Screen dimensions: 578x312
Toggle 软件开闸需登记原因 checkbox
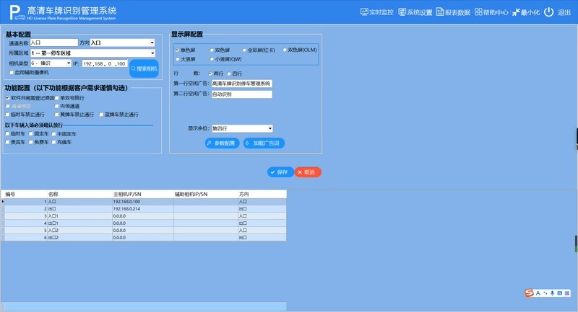[x=8, y=97]
